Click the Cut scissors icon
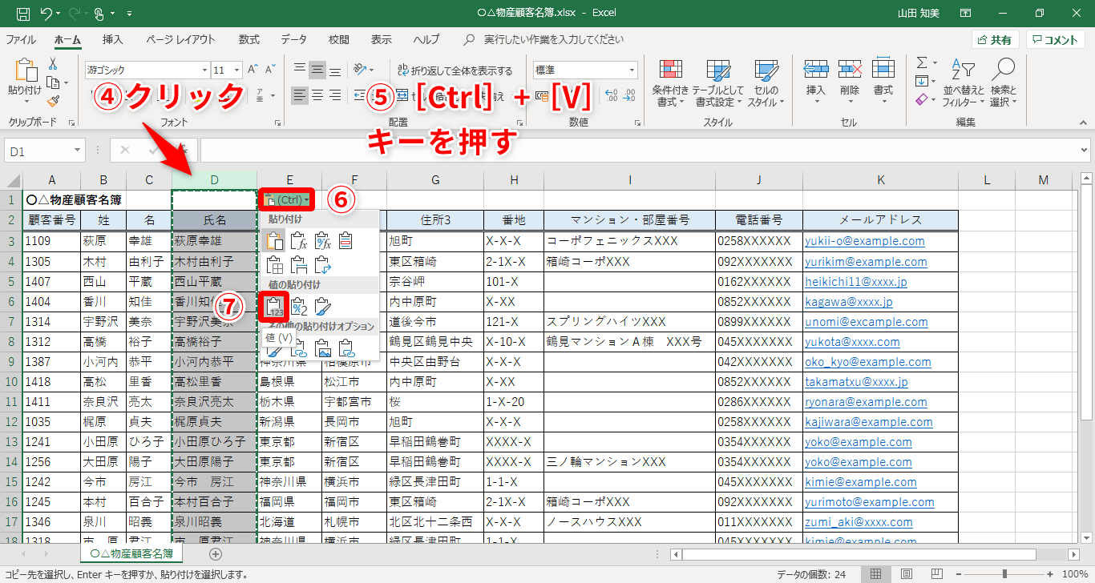The image size is (1095, 583). coord(53,64)
